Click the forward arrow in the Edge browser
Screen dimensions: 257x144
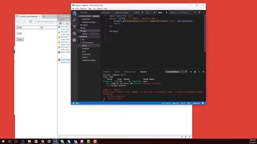24,22
